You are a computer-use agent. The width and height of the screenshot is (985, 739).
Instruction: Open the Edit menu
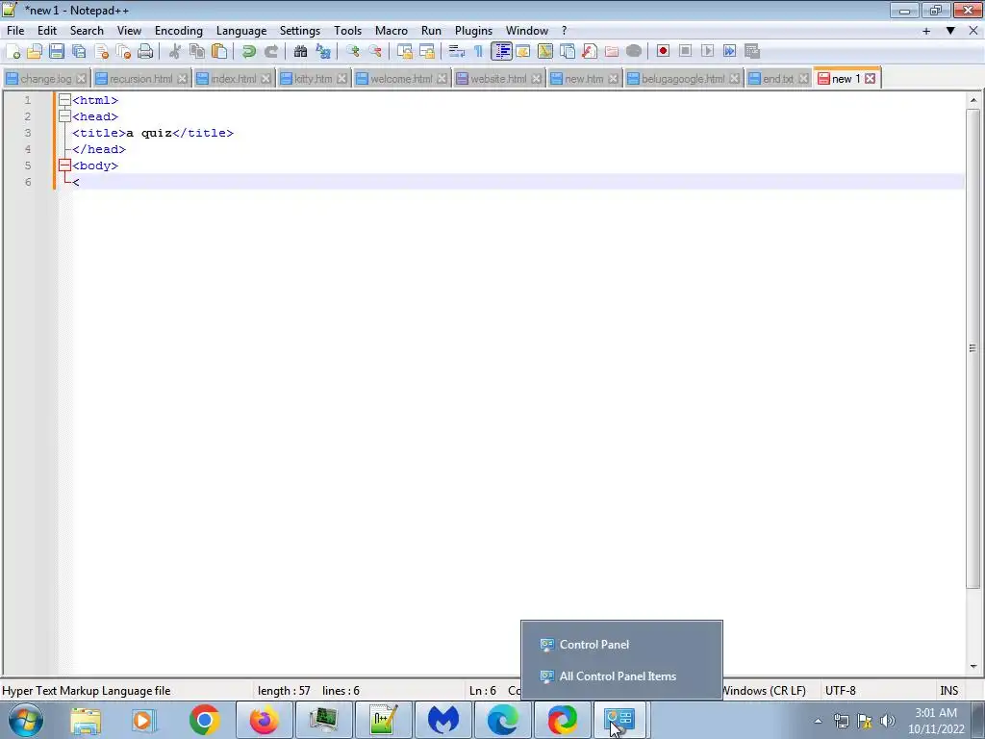pyautogui.click(x=47, y=31)
